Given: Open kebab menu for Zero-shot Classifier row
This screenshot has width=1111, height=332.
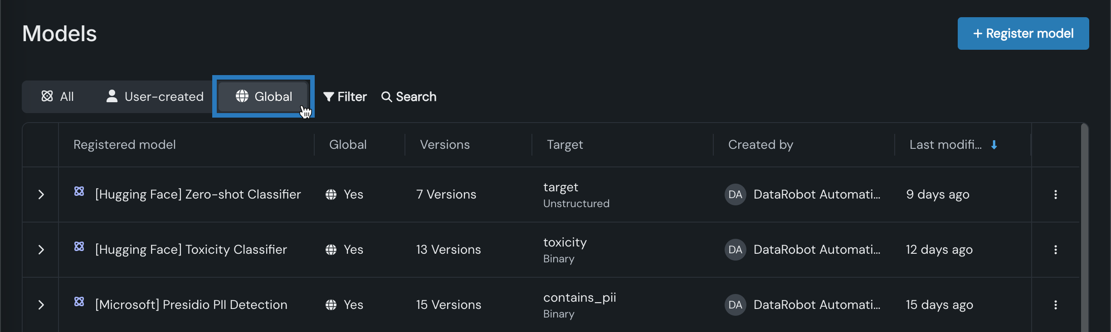Looking at the screenshot, I should pos(1056,194).
